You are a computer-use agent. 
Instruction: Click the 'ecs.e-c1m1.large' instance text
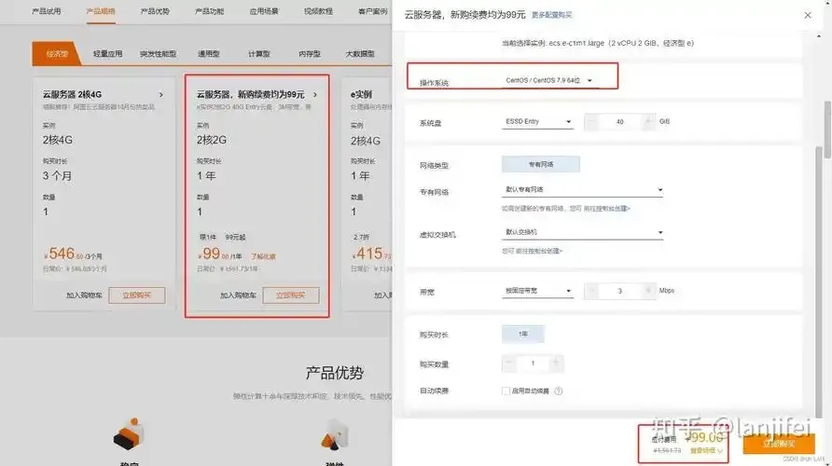(x=576, y=43)
